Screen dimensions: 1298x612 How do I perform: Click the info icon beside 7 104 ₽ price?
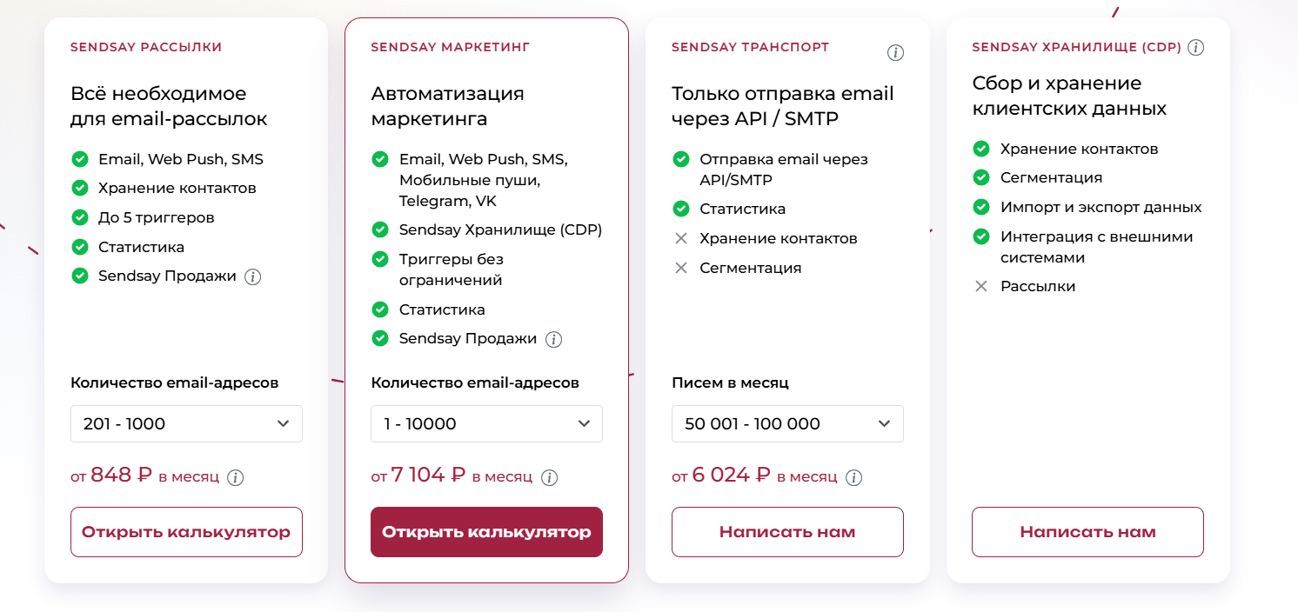(547, 477)
